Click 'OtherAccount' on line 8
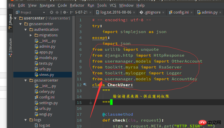This screenshot has height=128, width=224. (187, 61)
